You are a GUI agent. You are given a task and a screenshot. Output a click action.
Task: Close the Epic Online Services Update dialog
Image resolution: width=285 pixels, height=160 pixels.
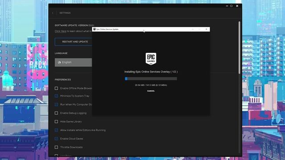pyautogui.click(x=206, y=29)
